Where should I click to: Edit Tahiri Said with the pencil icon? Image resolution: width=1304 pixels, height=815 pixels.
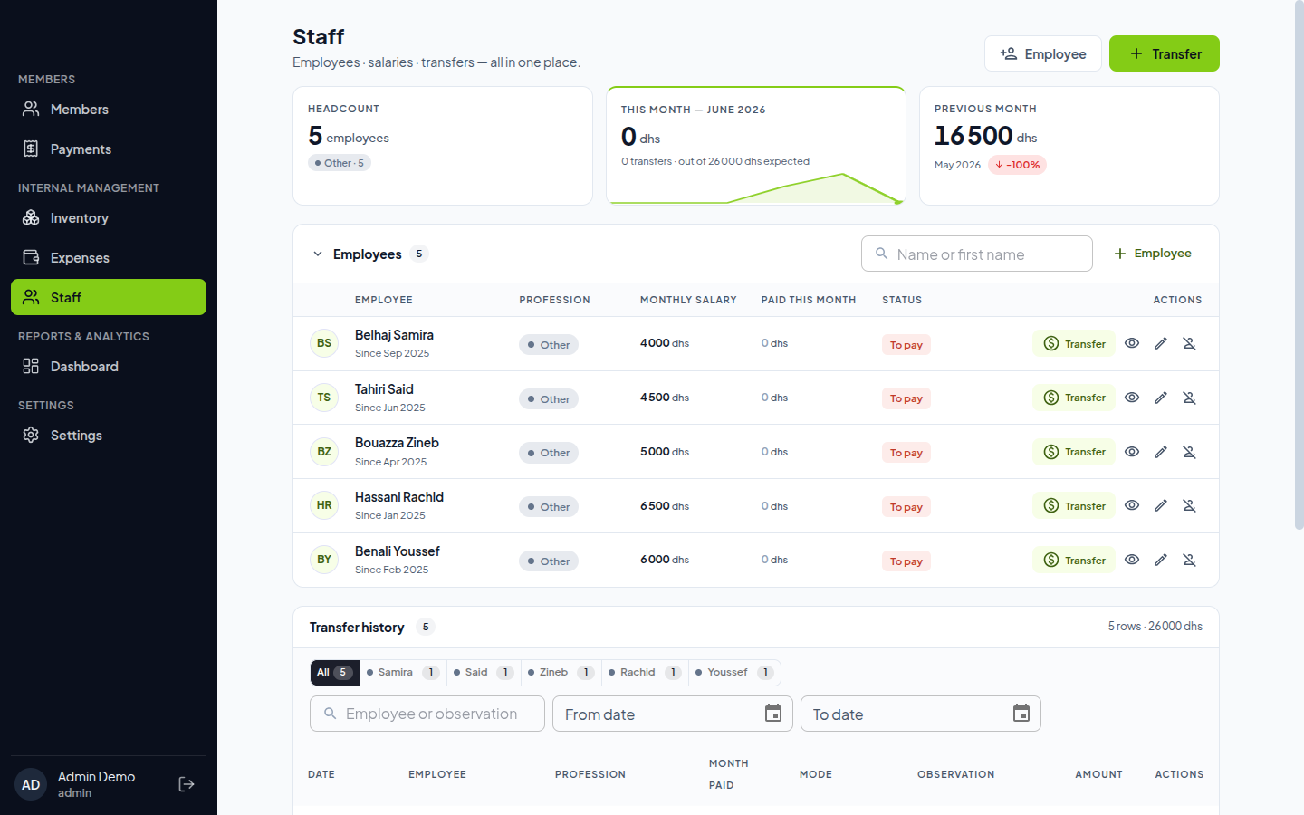1161,398
